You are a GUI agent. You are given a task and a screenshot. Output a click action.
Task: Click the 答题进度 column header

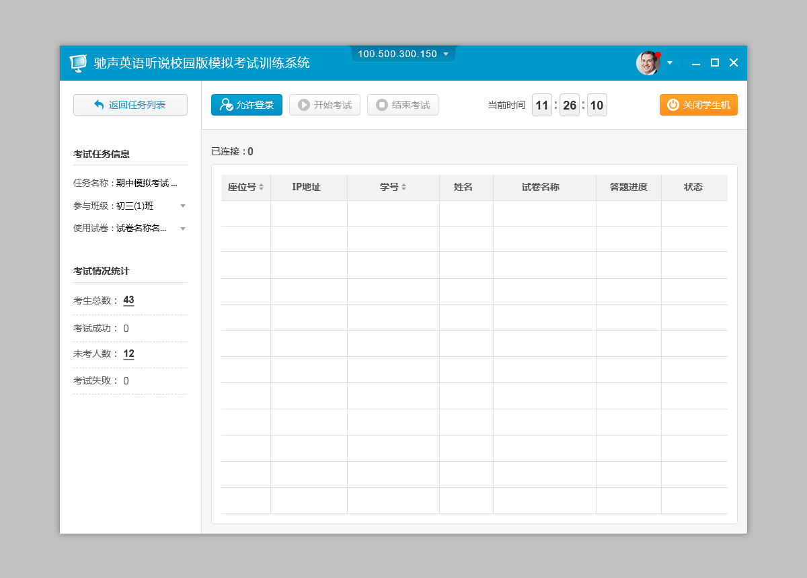pos(628,188)
